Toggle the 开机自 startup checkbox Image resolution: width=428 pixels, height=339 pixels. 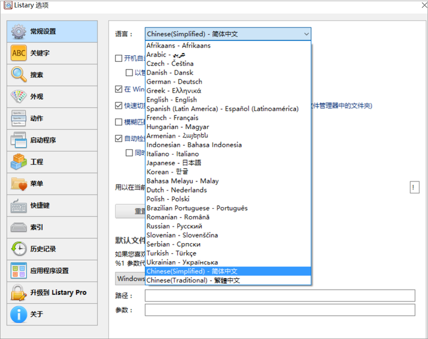[x=118, y=58]
